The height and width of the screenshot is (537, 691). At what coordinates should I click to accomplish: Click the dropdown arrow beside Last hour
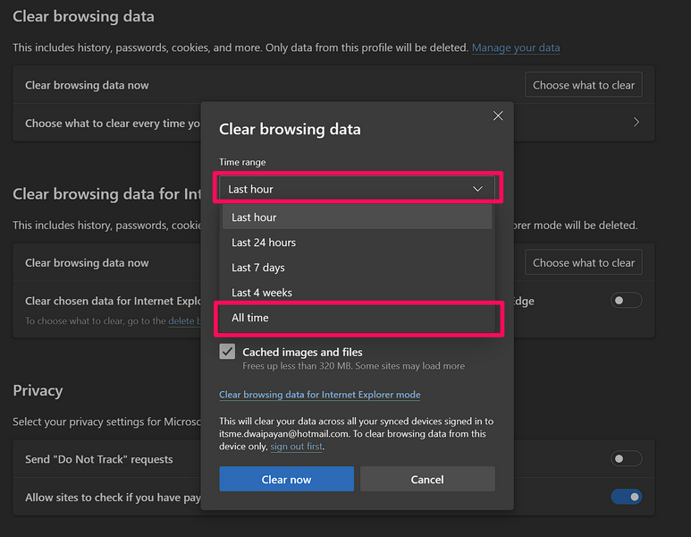tap(477, 189)
